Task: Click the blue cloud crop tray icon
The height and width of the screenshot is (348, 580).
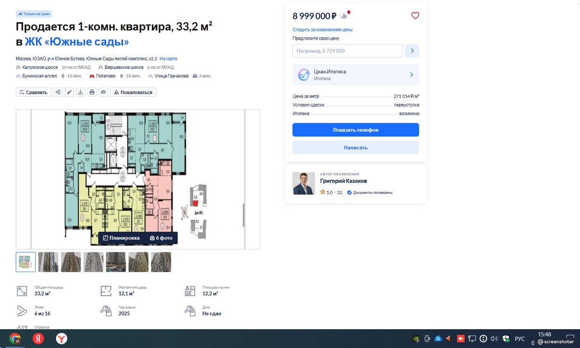Action: point(438,339)
